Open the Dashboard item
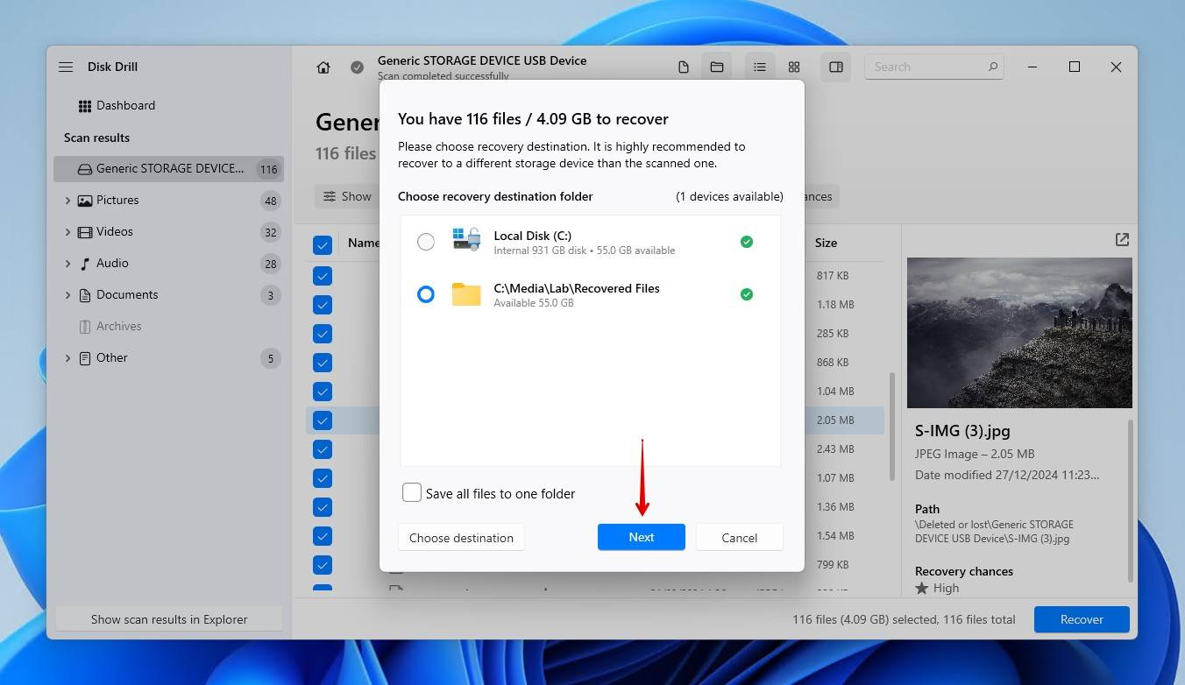The height and width of the screenshot is (685, 1185). tap(125, 106)
